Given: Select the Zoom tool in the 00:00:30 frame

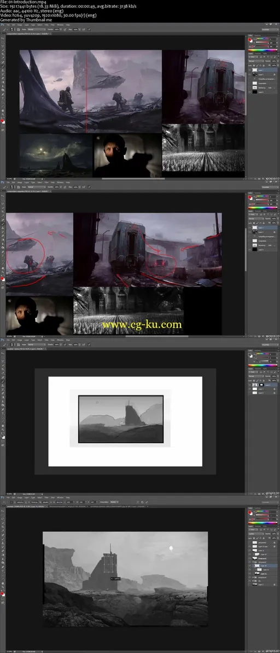Looking at the screenshot, I should pos(3,429).
